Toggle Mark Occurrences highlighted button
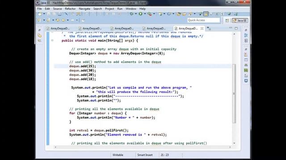The height and width of the screenshot is (160, 286). [x=206, y=14]
